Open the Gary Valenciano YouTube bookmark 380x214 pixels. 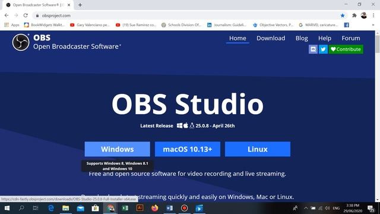point(90,25)
